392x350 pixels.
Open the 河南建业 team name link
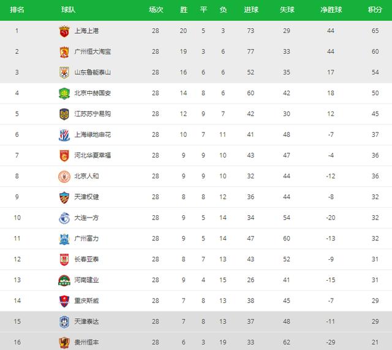pyautogui.click(x=86, y=280)
